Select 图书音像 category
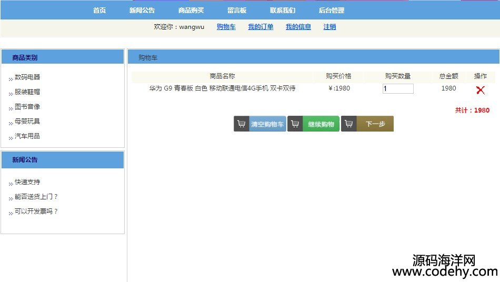 (x=27, y=106)
